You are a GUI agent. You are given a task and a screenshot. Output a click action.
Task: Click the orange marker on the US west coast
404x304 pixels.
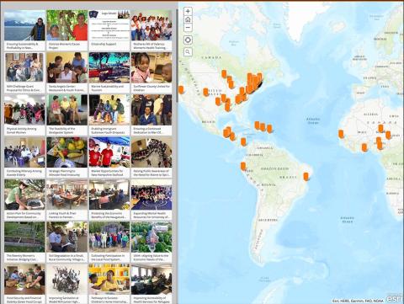pyautogui.click(x=181, y=89)
